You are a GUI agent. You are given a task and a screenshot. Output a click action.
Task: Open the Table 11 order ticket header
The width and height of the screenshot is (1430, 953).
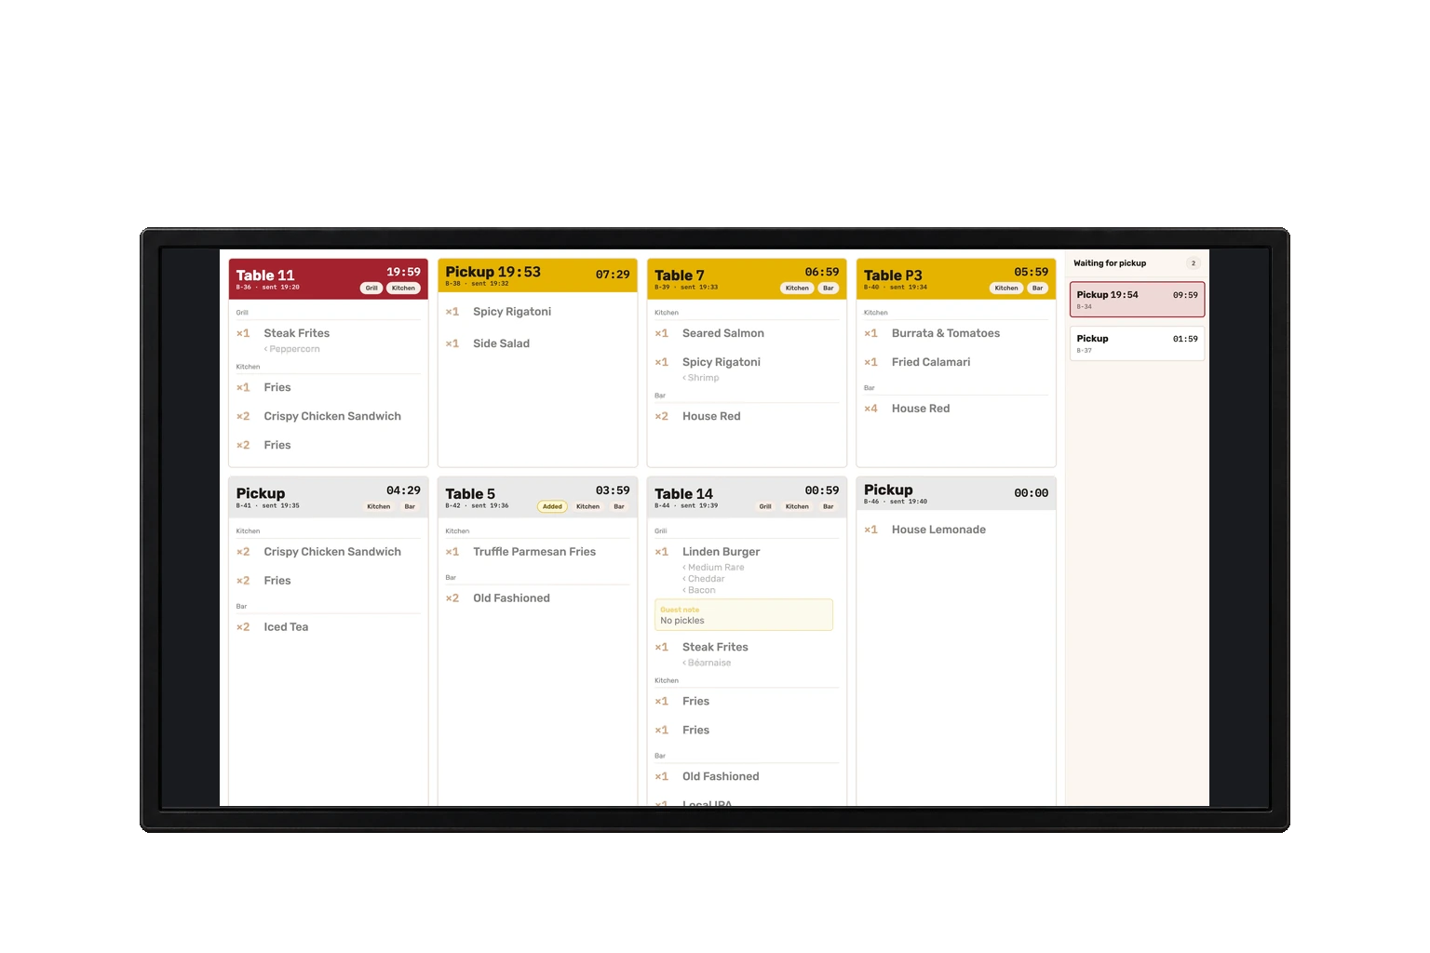(x=328, y=278)
